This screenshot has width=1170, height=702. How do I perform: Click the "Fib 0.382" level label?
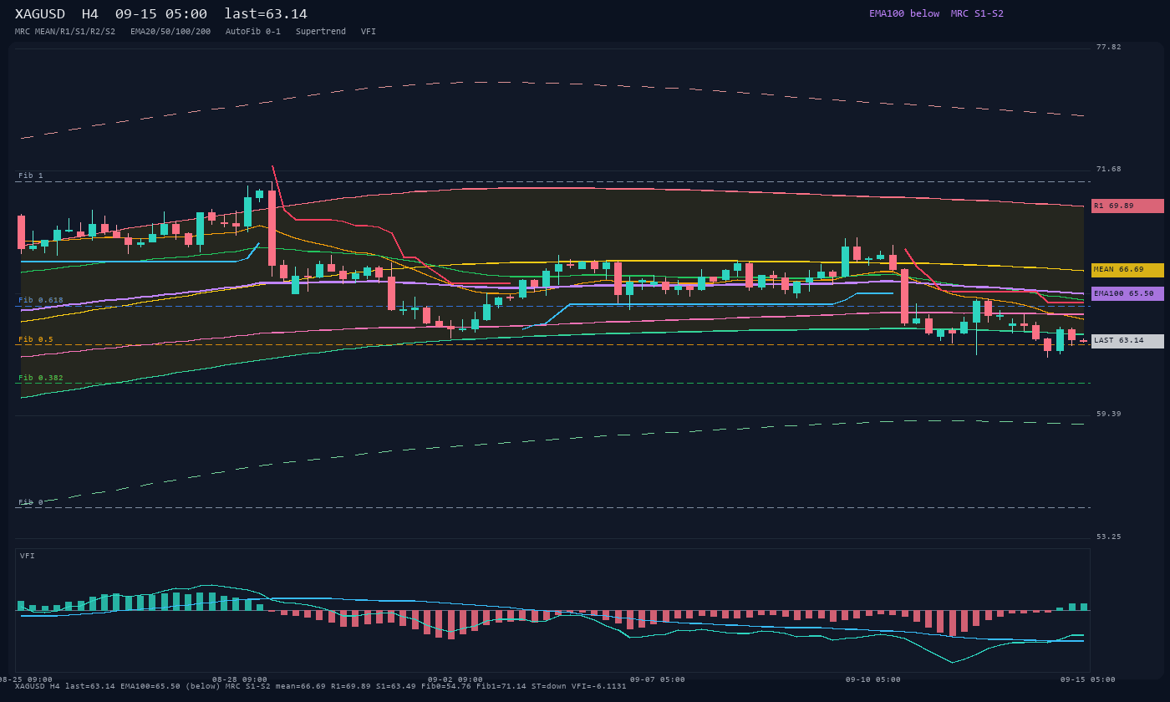(x=41, y=378)
